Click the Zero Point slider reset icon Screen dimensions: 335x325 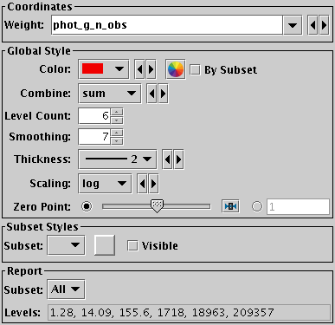[x=230, y=206]
